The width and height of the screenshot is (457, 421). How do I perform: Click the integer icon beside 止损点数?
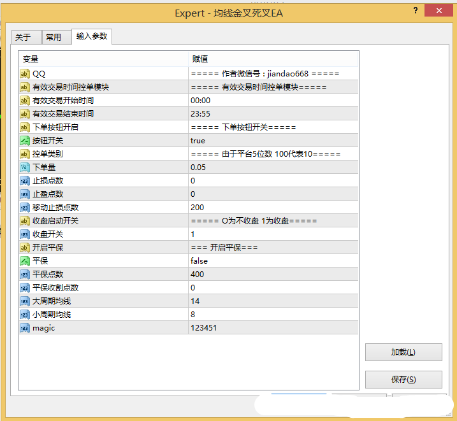click(x=25, y=181)
